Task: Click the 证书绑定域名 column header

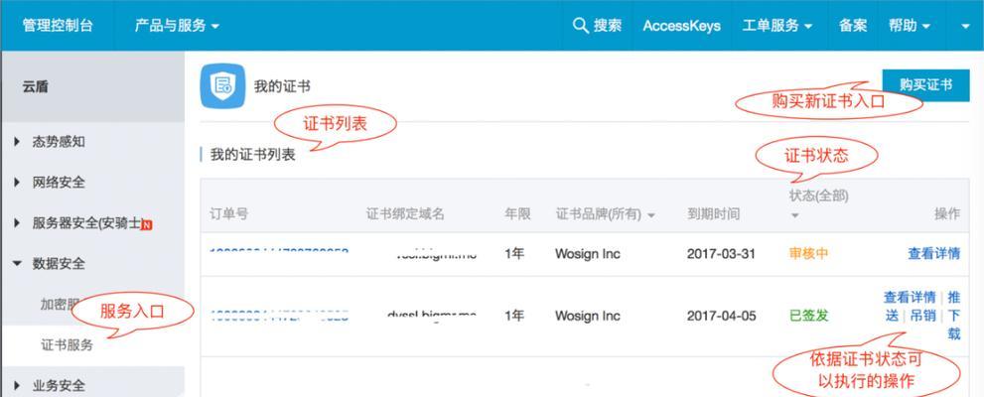Action: pyautogui.click(x=405, y=213)
